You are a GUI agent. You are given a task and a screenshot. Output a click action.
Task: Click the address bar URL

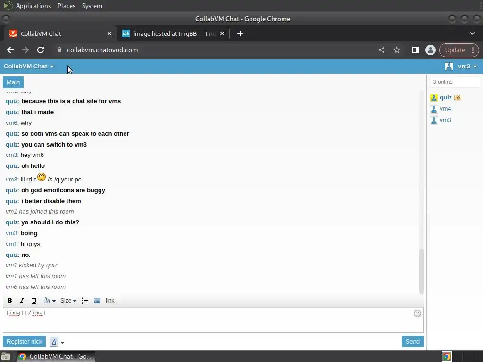pyautogui.click(x=102, y=50)
